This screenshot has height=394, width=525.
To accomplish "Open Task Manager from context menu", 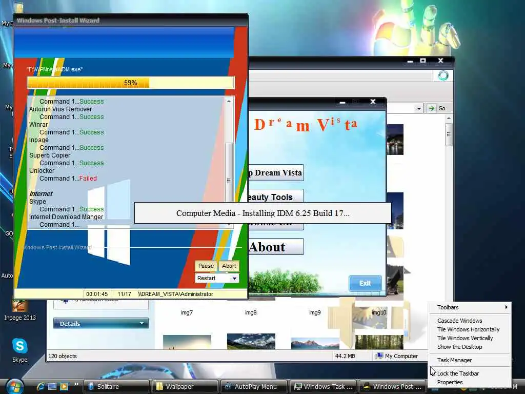I will click(470, 360).
